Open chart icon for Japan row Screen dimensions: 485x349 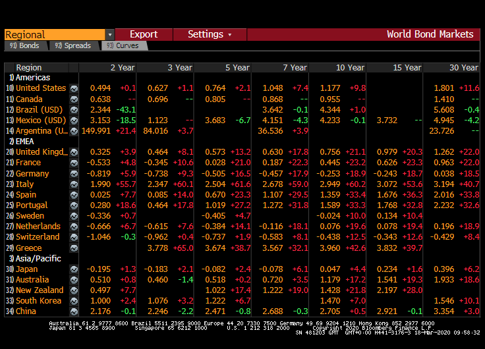pos(74,269)
